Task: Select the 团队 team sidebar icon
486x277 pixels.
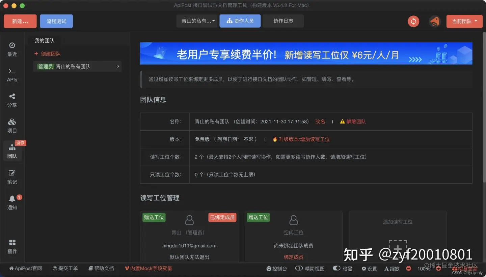Action: pos(12,151)
